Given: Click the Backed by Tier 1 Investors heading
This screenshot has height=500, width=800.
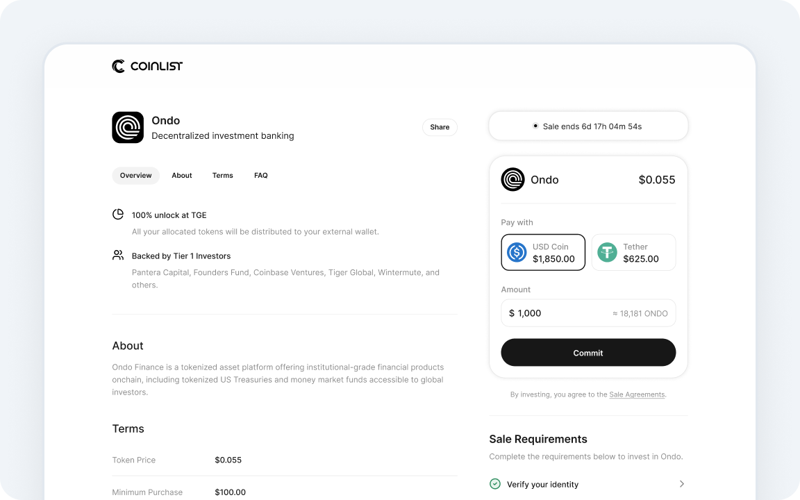Looking at the screenshot, I should (x=181, y=256).
